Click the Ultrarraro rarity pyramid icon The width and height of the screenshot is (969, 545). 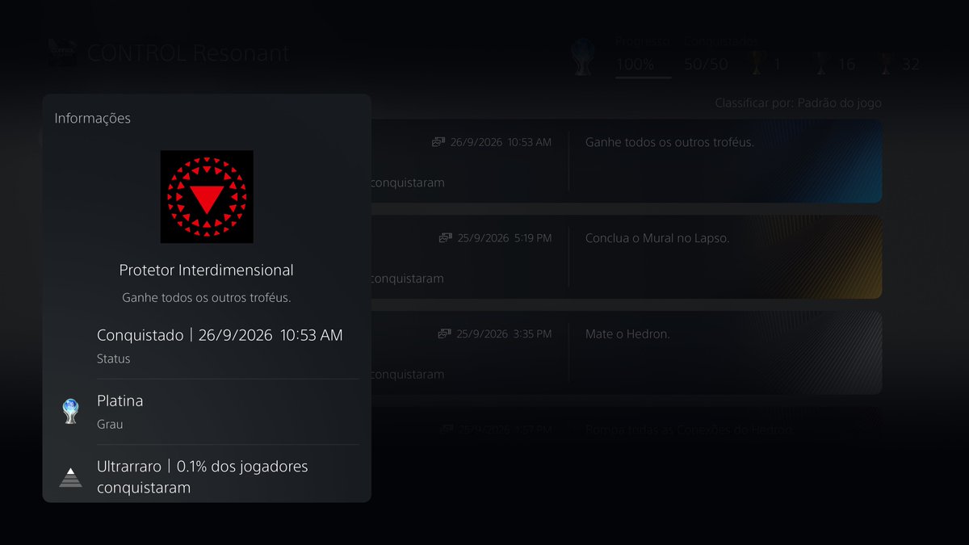pos(71,477)
